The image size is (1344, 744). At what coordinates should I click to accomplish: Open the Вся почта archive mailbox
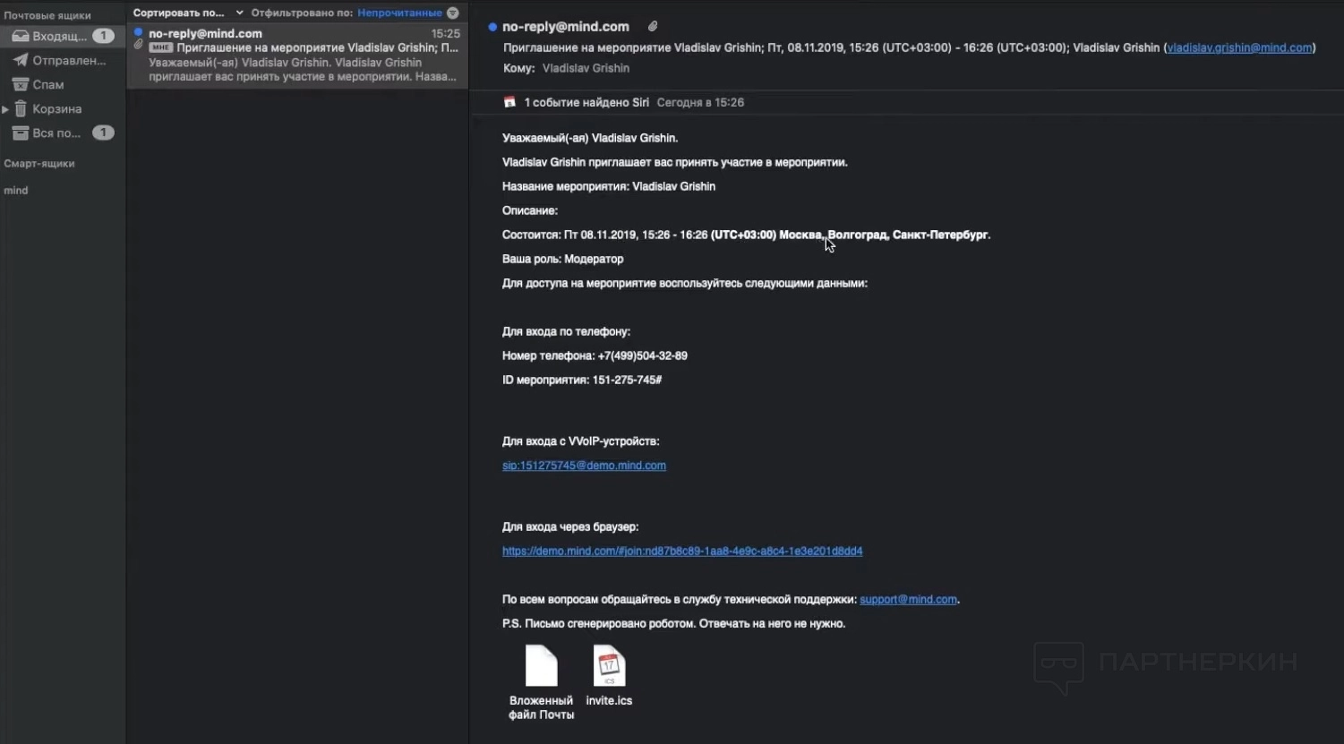(x=56, y=133)
